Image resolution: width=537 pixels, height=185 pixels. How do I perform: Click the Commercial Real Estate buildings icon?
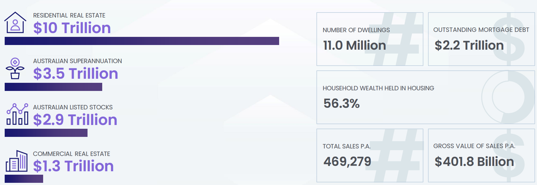point(17,161)
